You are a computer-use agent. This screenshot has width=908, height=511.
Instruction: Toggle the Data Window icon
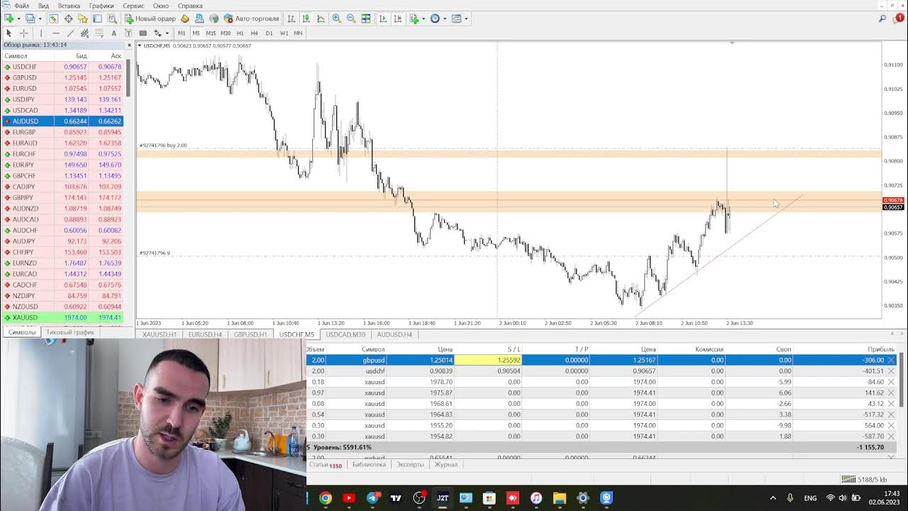(x=68, y=18)
